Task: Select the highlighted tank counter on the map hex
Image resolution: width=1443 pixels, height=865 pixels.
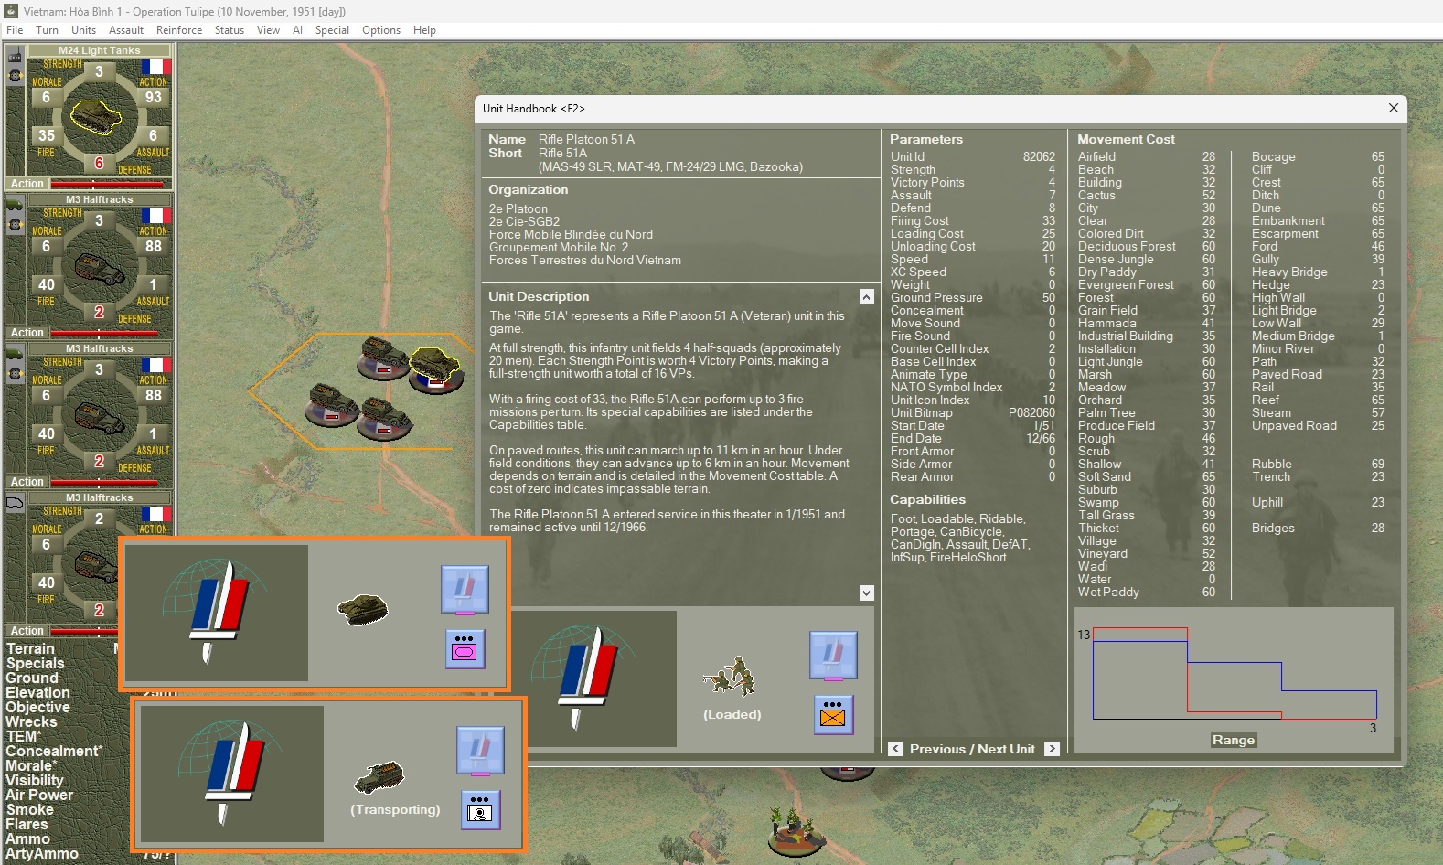Action: (x=435, y=369)
